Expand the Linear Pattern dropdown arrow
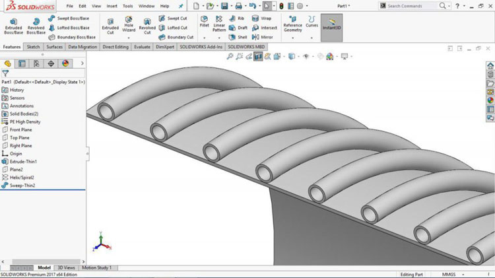Viewport: 495px width, 278px height. tap(218, 38)
